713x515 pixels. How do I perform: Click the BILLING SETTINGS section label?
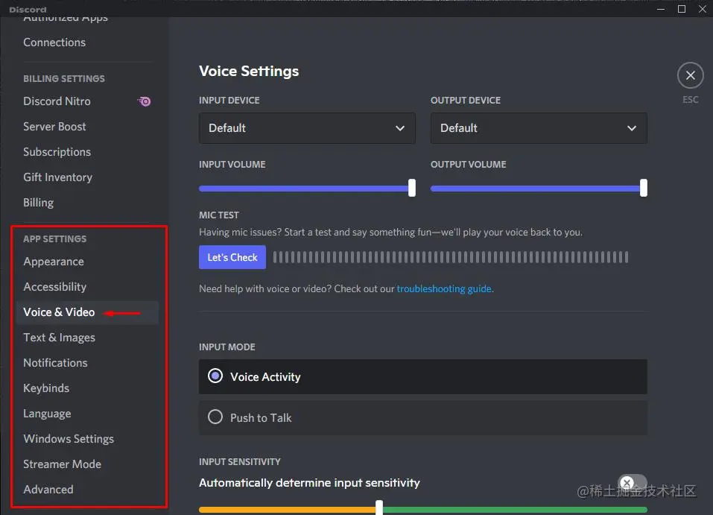click(x=64, y=79)
